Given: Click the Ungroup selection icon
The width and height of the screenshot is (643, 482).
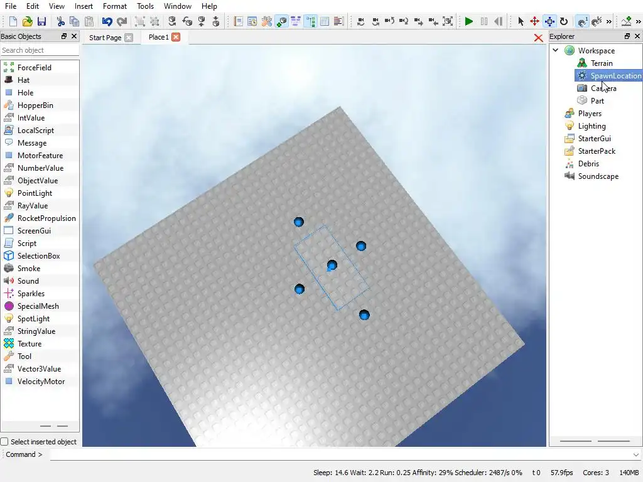Looking at the screenshot, I should pyautogui.click(x=154, y=21).
